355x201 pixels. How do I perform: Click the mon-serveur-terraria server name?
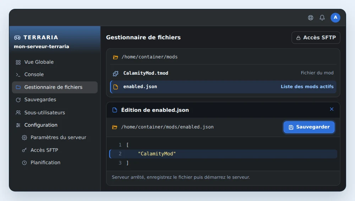pyautogui.click(x=42, y=46)
